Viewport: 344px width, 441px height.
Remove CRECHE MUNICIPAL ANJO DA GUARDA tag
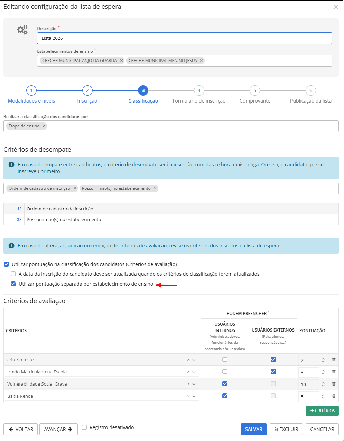pos(121,61)
